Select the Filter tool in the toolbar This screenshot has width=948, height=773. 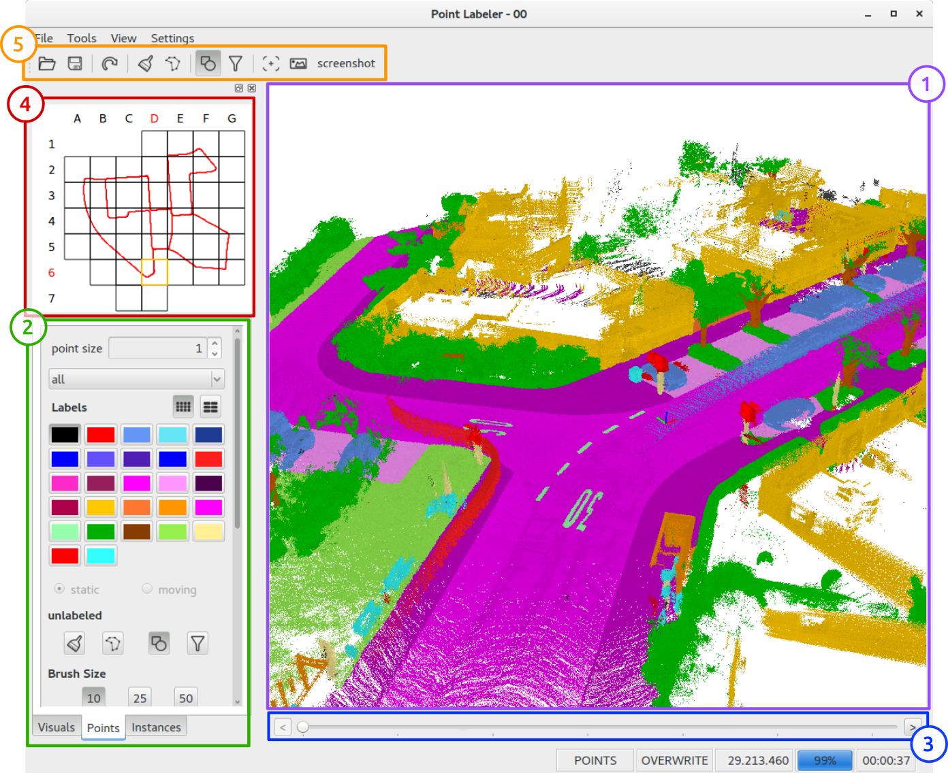click(x=235, y=63)
